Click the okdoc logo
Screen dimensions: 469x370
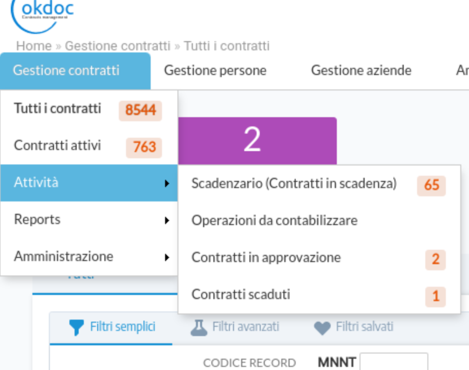tap(41, 13)
